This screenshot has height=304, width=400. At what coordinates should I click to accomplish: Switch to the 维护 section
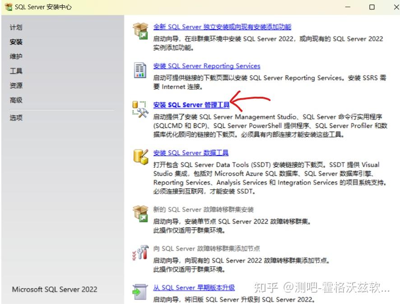[16, 56]
